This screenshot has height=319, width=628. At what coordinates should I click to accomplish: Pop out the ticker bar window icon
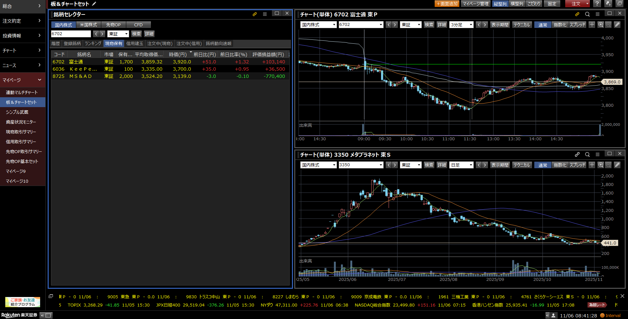tap(51, 296)
